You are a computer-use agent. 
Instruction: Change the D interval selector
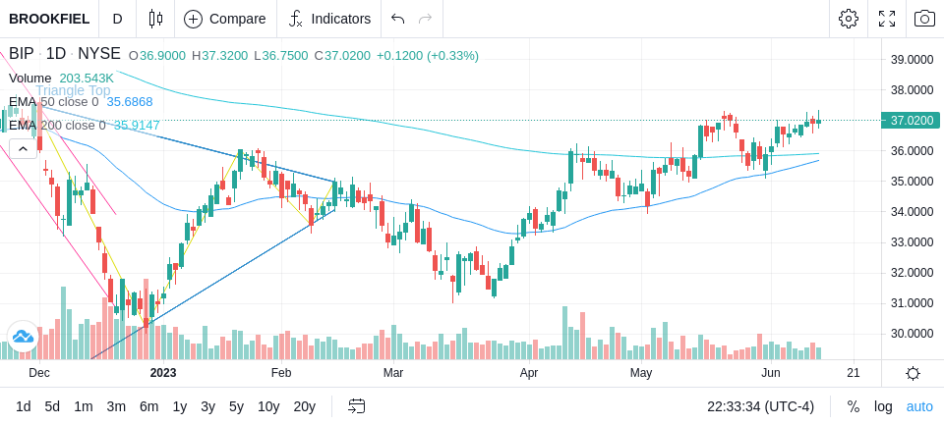[117, 19]
